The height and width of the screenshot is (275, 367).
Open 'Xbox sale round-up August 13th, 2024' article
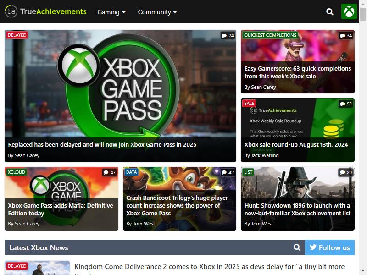296,144
